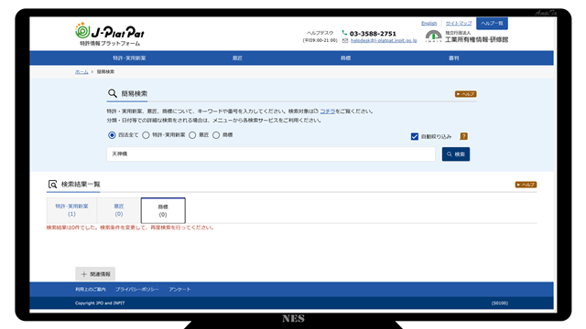Open the 審判 navigation menu

(454, 58)
